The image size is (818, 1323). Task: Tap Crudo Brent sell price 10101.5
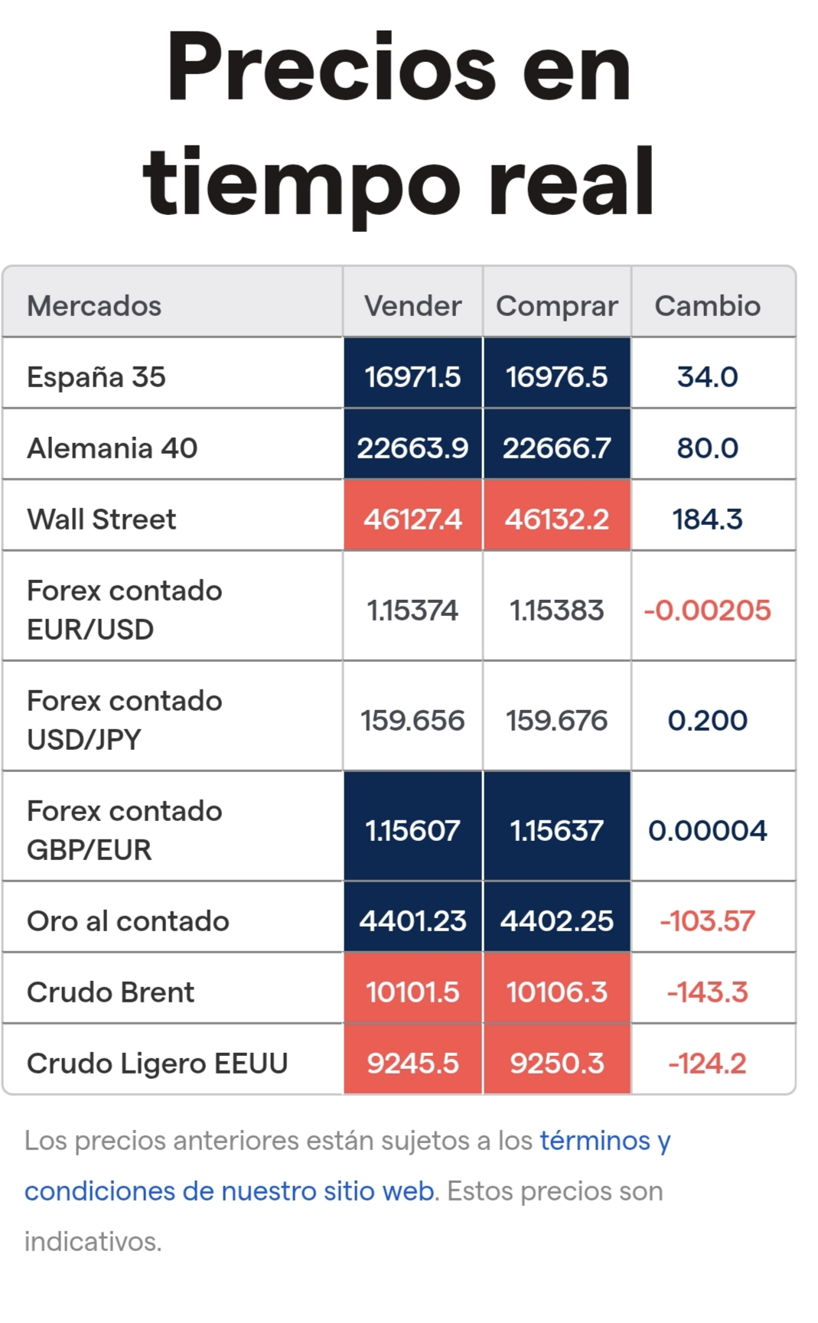pyautogui.click(x=412, y=992)
